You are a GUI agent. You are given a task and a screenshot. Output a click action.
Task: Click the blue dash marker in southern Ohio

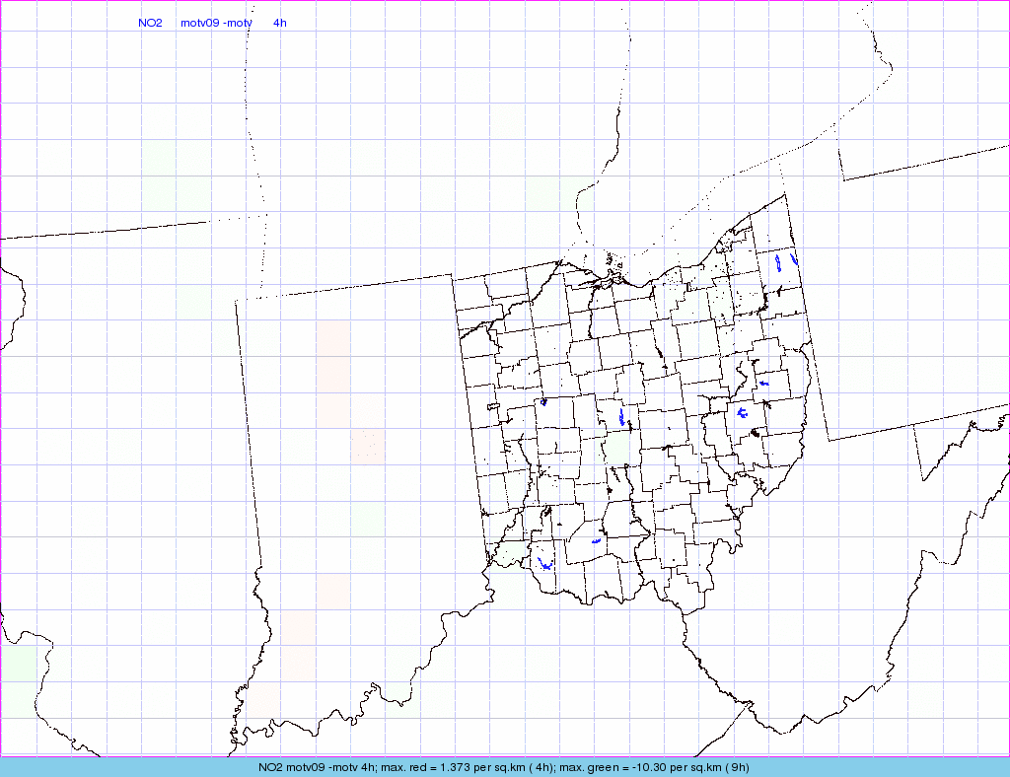(x=596, y=541)
